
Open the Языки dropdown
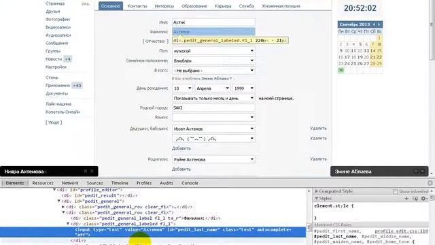pyautogui.click(x=213, y=117)
